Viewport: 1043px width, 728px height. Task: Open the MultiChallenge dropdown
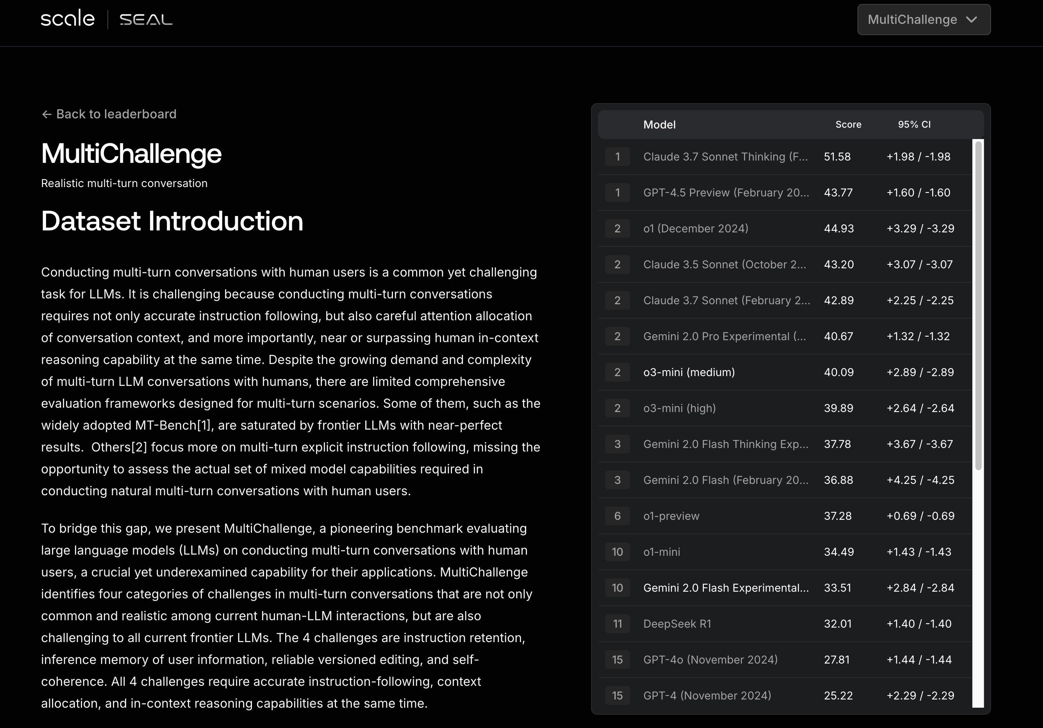[912, 20]
